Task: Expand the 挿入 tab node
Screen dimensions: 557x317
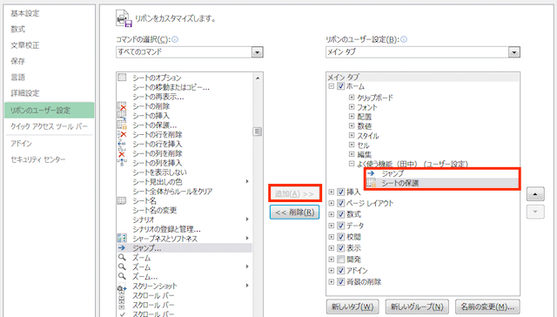Action: point(331,192)
